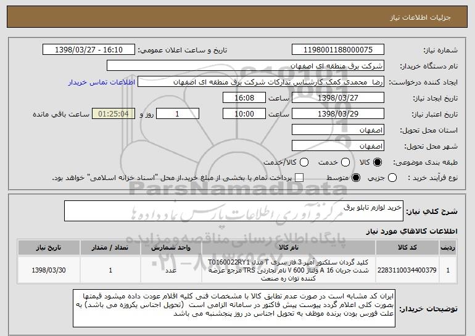Image resolution: width=475 pixels, height=336 pixels.
Task: Select the کالا radio button
Action: 378,162
